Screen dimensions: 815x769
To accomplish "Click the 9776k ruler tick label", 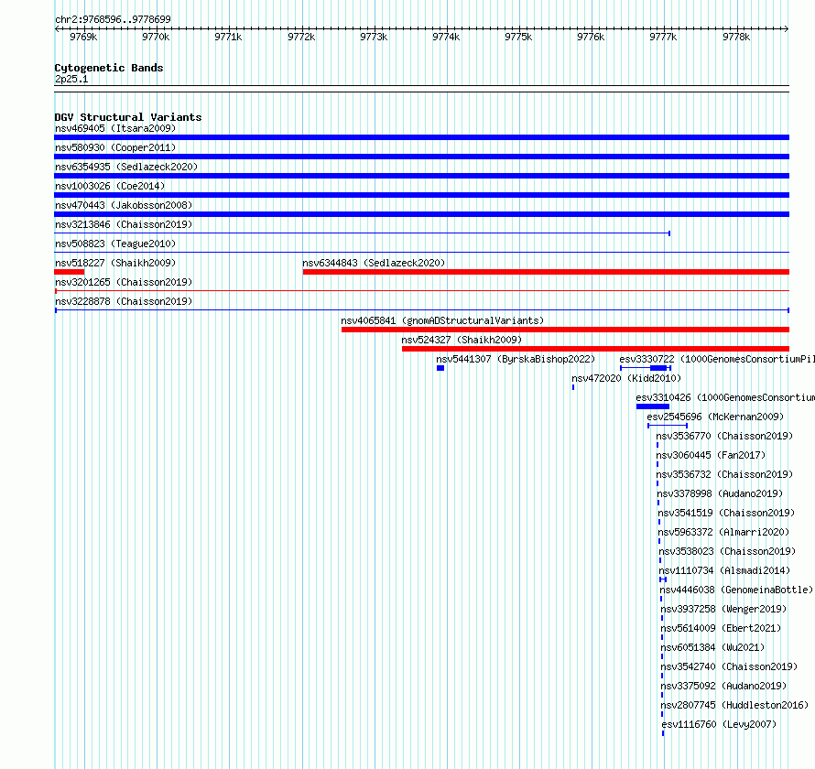I will pyautogui.click(x=591, y=37).
